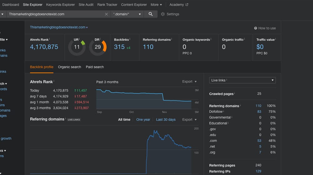Click the search magnifier icon
Viewport: 313px width, 175px height.
click(x=151, y=14)
